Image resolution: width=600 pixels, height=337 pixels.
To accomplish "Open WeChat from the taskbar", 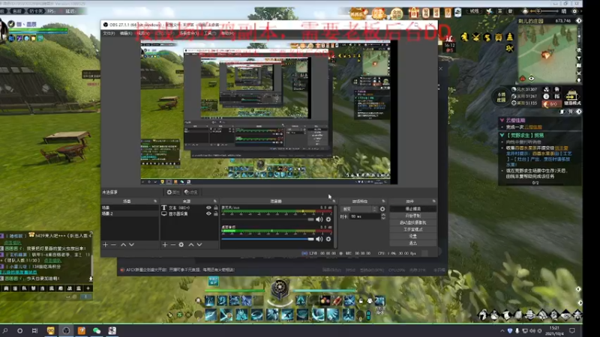I will (97, 330).
